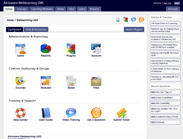Image resolution: width=183 pixels, height=139 pixels.
Task: Open article The Apple Effect on E-Learning
Action: [x=165, y=23]
